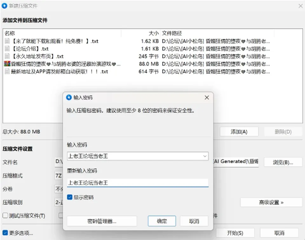Click the file icon of the 1.62 KB txt file
The width and height of the screenshot is (305, 240).
[x=7, y=41]
